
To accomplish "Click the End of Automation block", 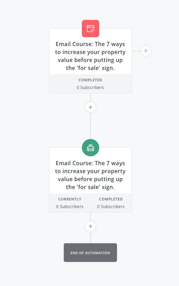I will point(90,253).
